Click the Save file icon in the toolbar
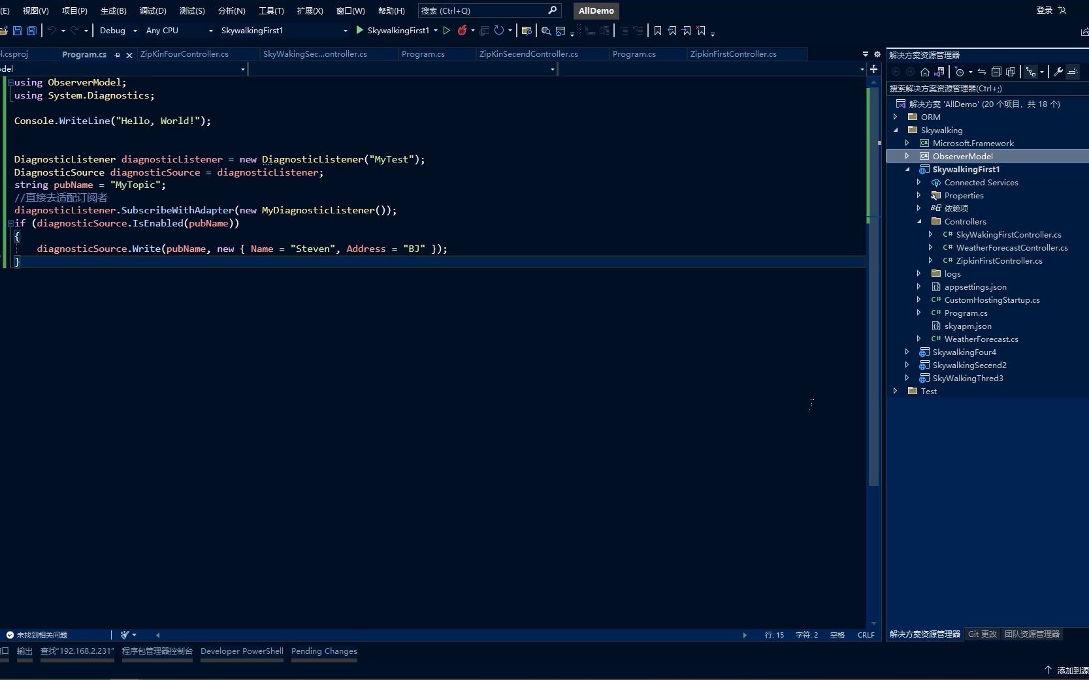The width and height of the screenshot is (1089, 680). click(x=18, y=31)
